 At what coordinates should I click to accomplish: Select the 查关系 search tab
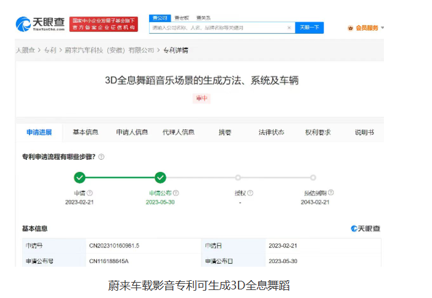[203, 18]
